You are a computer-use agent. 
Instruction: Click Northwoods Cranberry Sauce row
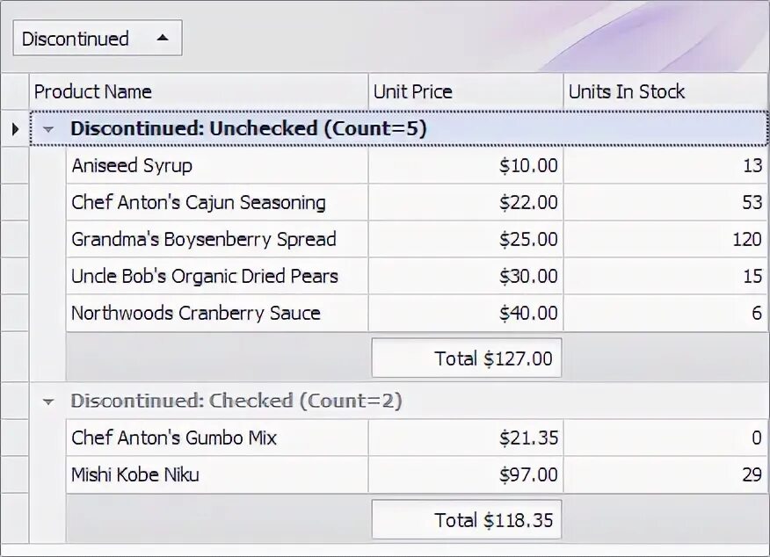(196, 314)
